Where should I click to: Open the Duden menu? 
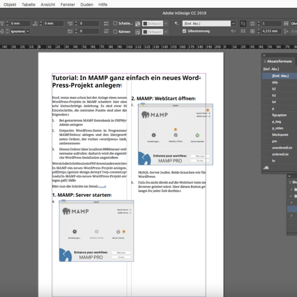[86, 4]
